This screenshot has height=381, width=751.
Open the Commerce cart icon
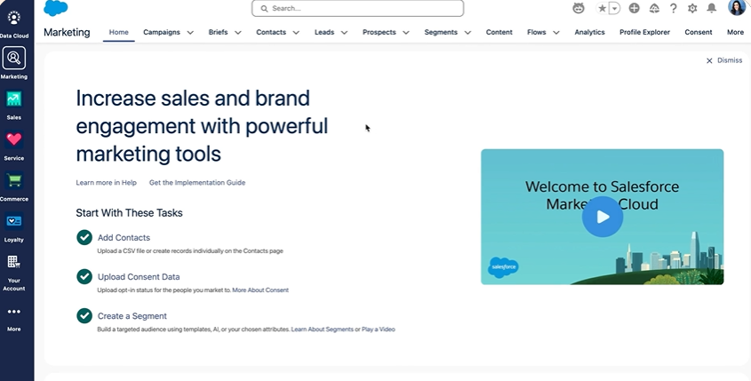point(14,180)
